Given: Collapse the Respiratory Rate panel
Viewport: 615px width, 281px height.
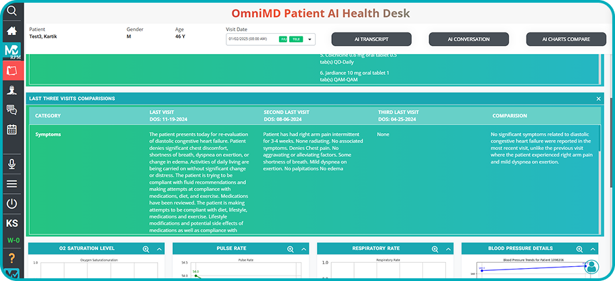Looking at the screenshot, I should pyautogui.click(x=448, y=249).
